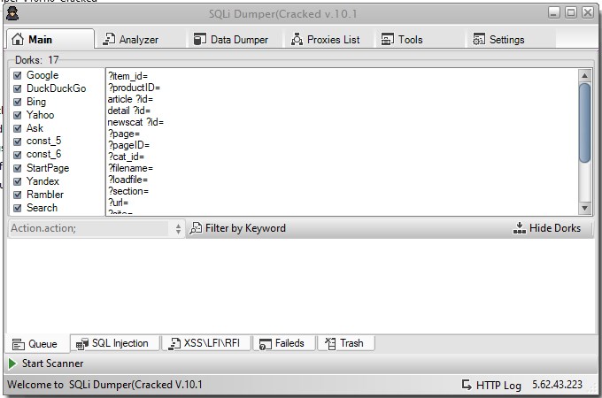Screen dimensions: 602x398
Task: Click the HTTP Log arrow icon
Action: coord(467,385)
